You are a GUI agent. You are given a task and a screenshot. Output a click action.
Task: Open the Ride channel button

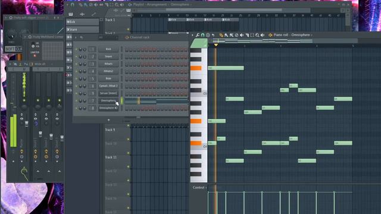(x=108, y=78)
